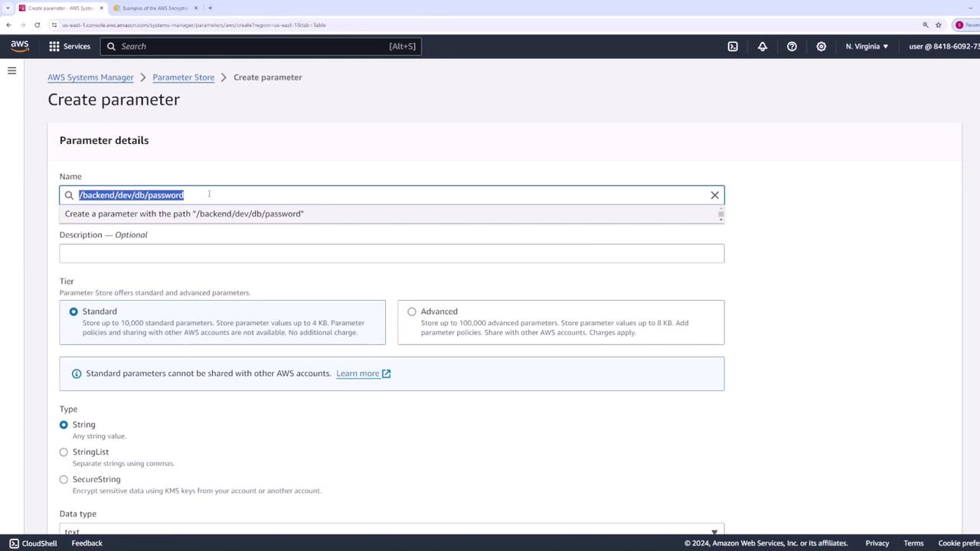Open the paused browser profile button

[966, 24]
